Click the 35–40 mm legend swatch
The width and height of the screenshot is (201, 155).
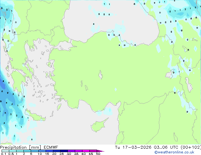pos(78,151)
